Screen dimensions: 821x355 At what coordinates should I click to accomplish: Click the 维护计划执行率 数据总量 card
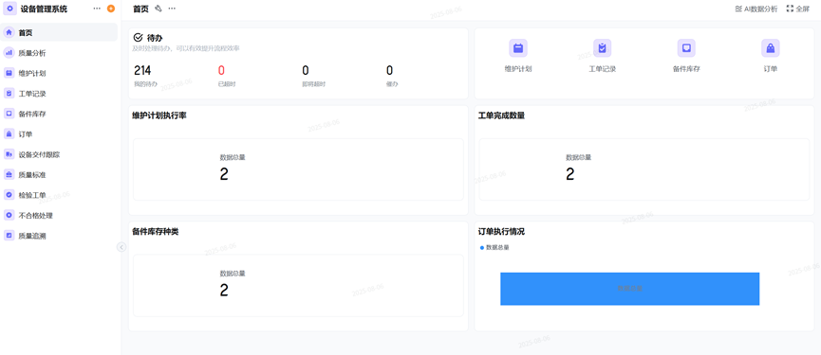pos(298,169)
